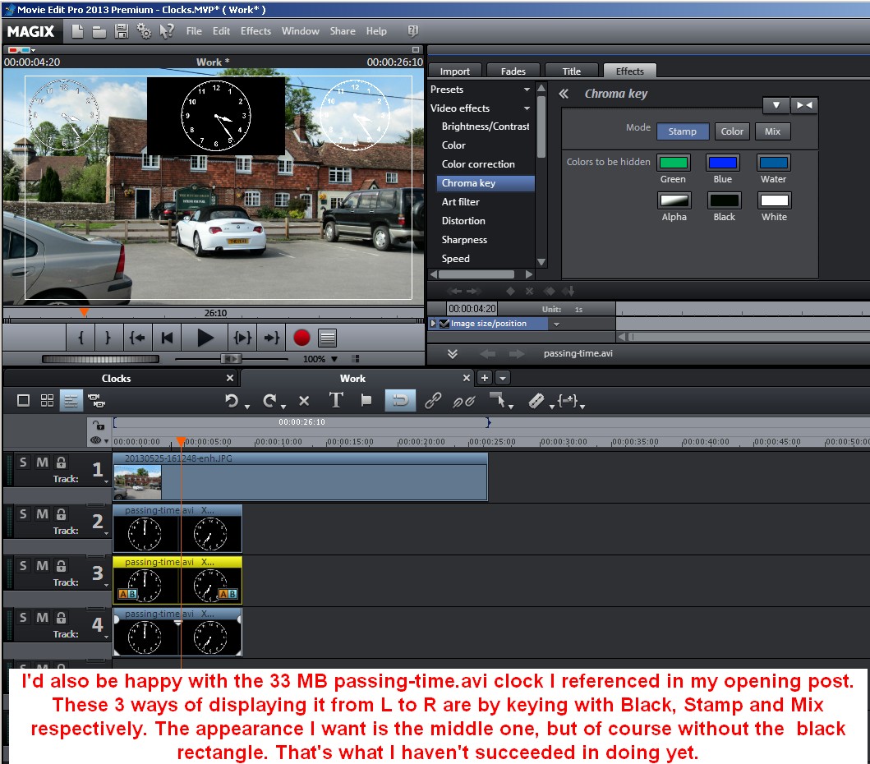870x764 pixels.
Task: Open title editor T icon
Action: click(x=336, y=400)
